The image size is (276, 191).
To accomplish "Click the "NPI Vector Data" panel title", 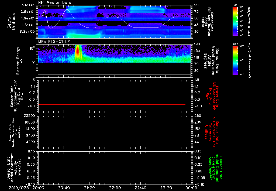I will (55, 2).
